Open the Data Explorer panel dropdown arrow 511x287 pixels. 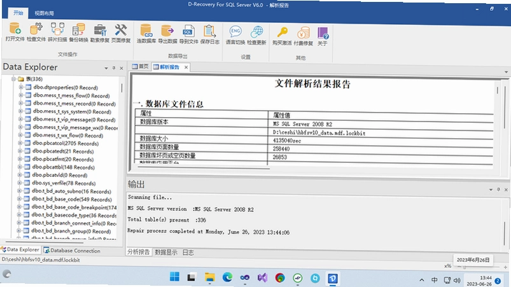pos(106,68)
